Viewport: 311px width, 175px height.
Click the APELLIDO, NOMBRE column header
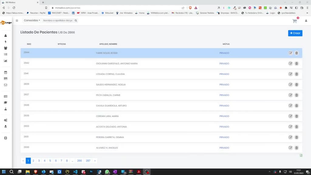108,44
